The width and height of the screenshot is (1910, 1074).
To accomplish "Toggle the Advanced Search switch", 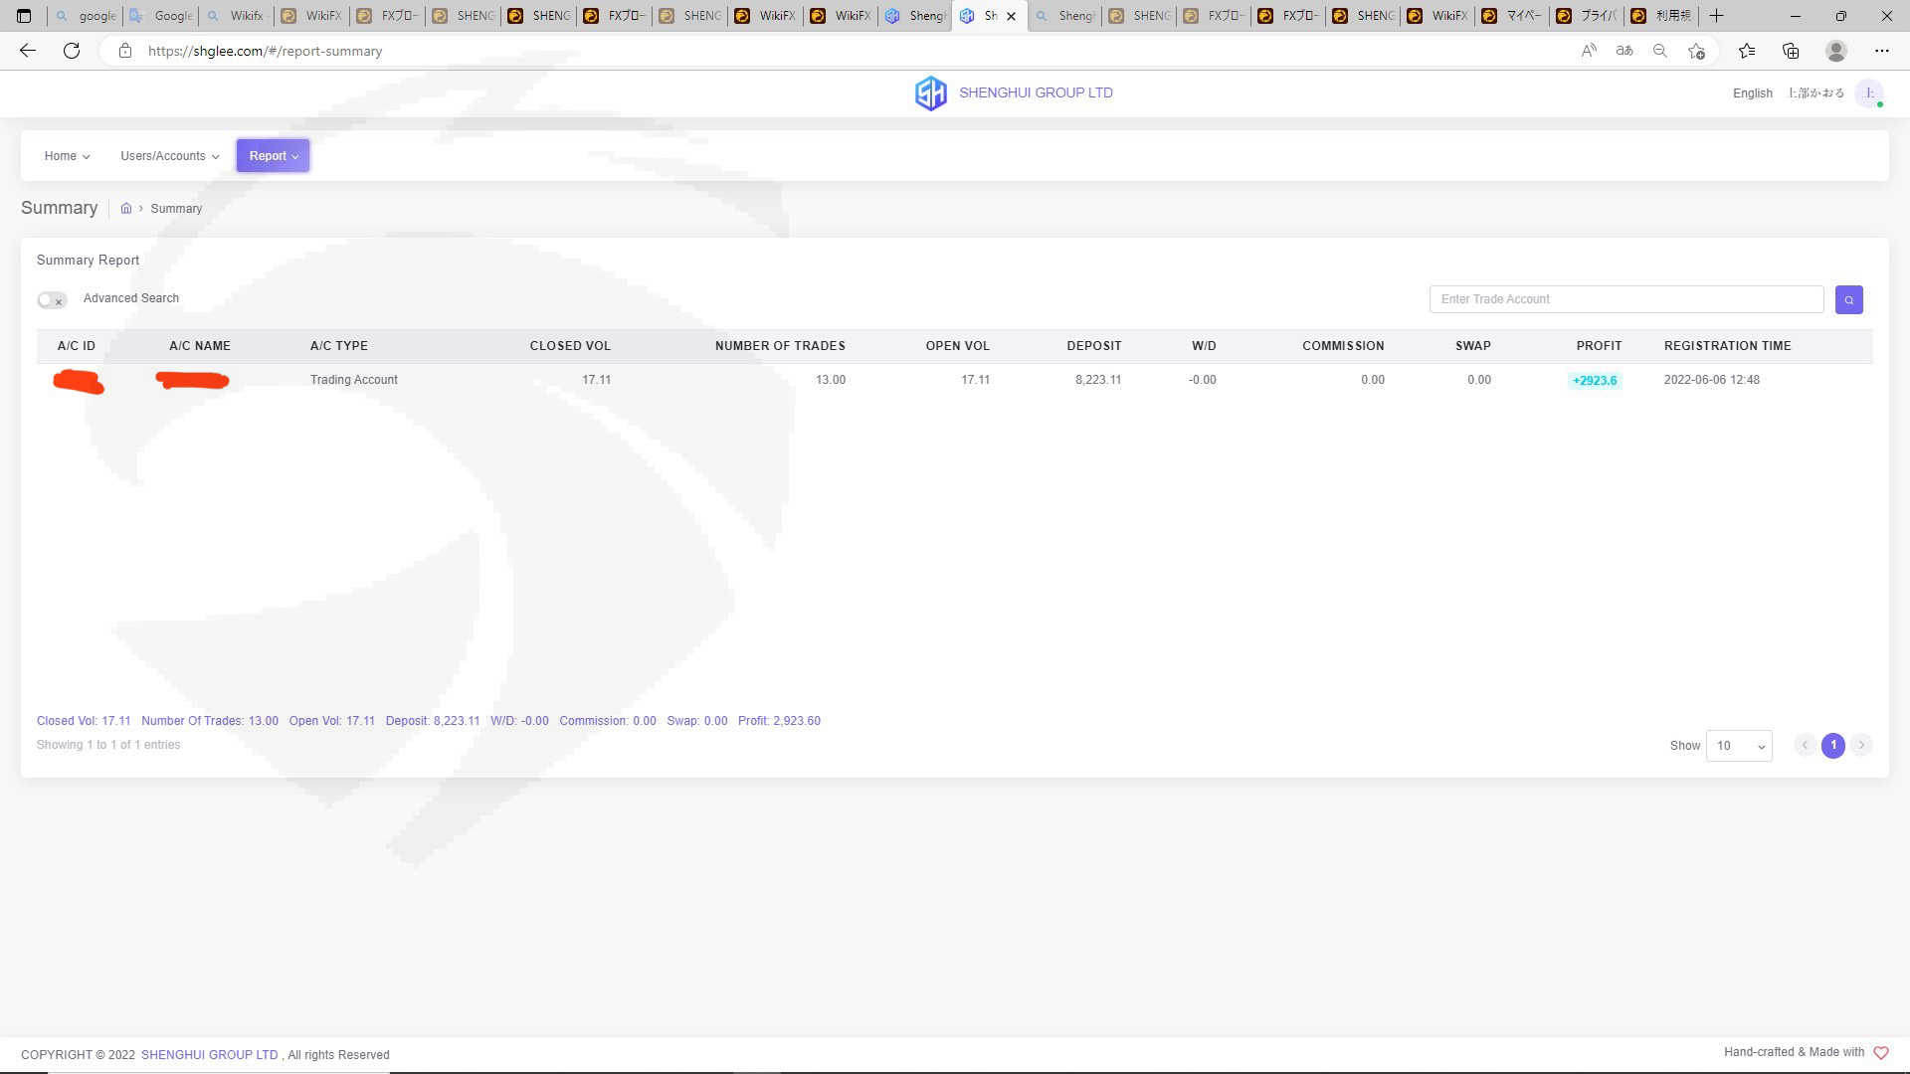I will coord(52,299).
